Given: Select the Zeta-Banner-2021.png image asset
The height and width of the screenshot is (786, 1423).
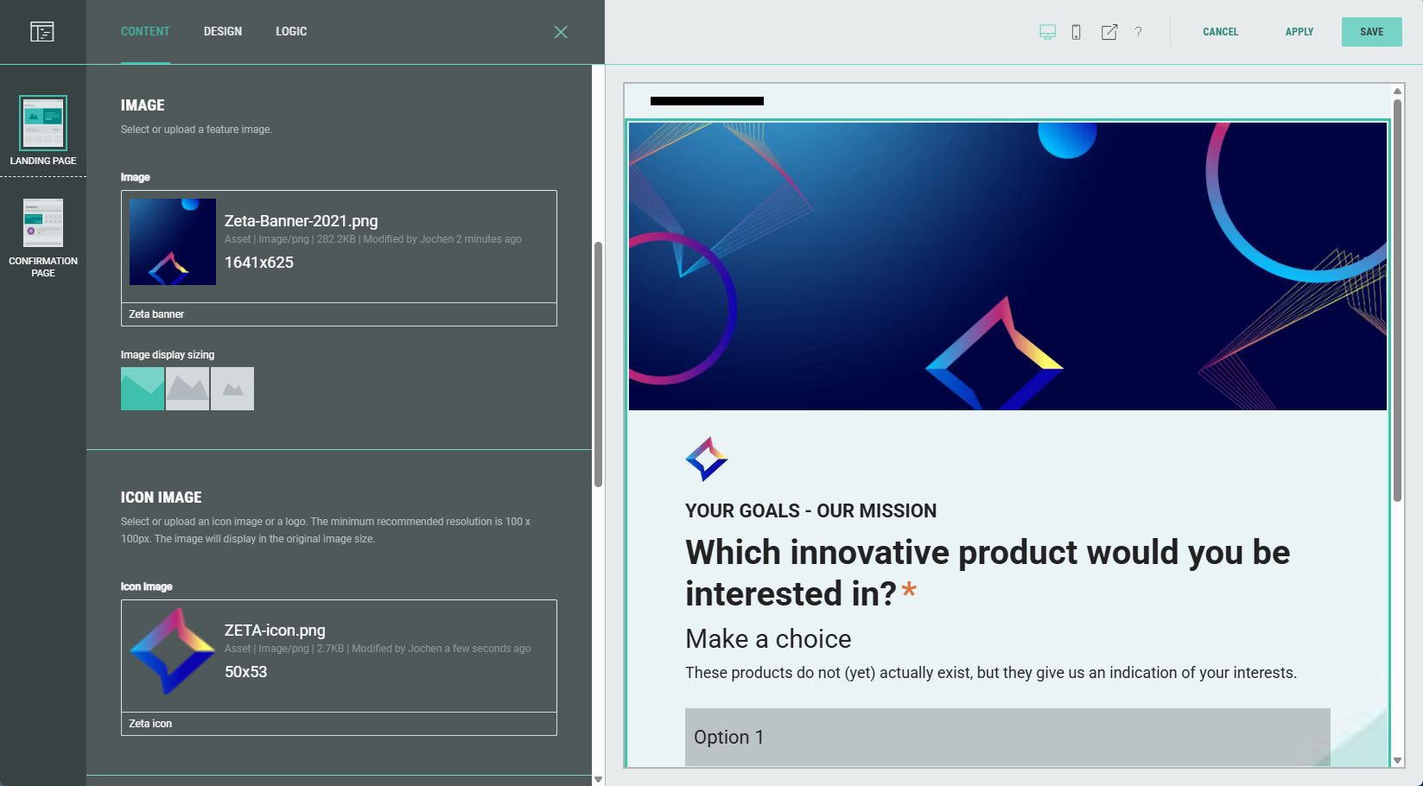Looking at the screenshot, I should [339, 246].
